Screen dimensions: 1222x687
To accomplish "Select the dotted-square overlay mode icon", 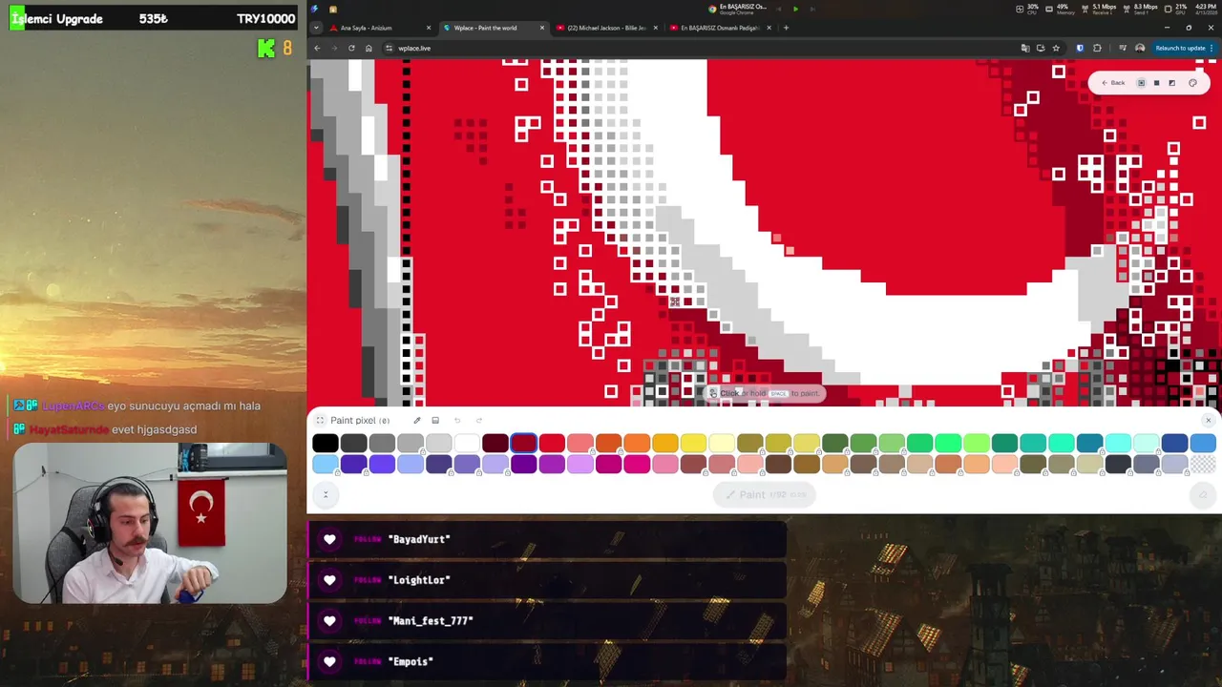I will [1141, 83].
